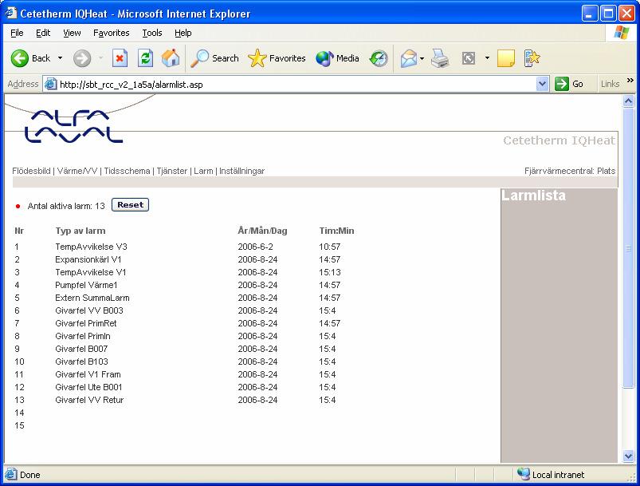Image resolution: width=640 pixels, height=486 pixels.
Task: Open the Favorites menu
Action: (111, 33)
